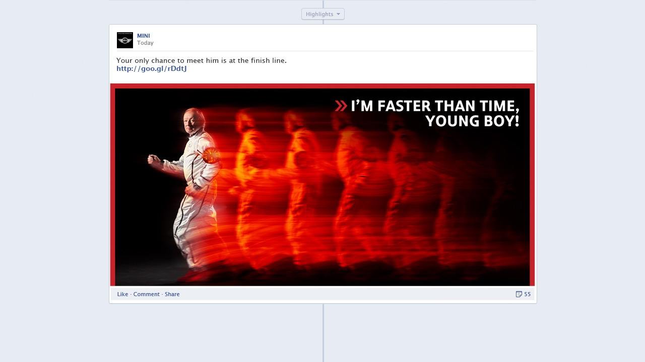
Task: Follow the goo.gl/rDdtJ link
Action: click(x=152, y=68)
